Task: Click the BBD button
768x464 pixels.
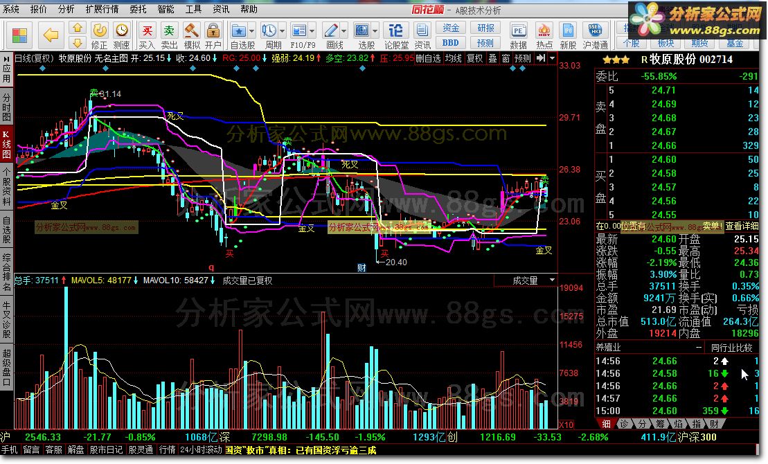Action: point(451,43)
